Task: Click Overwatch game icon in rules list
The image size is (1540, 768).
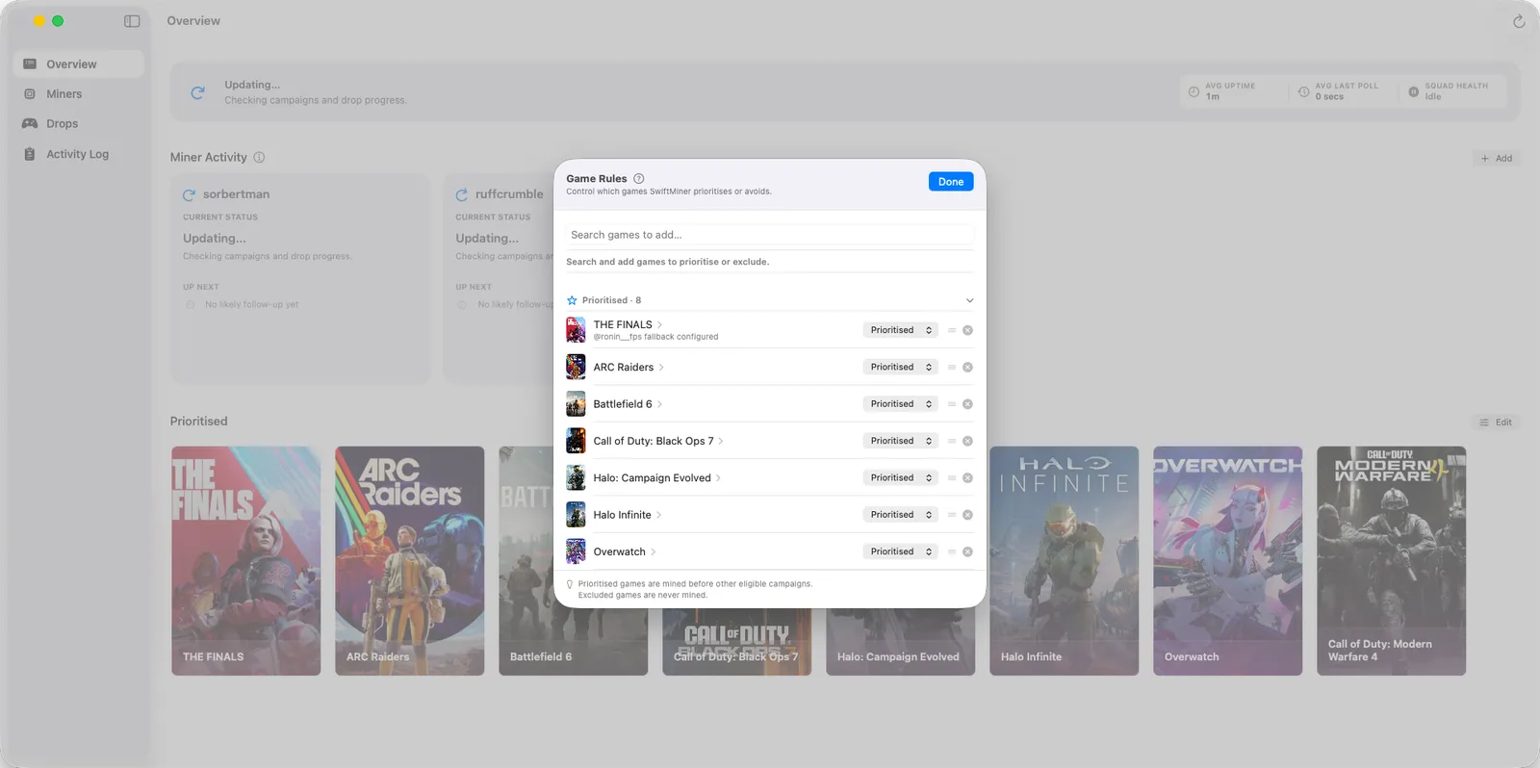Action: click(x=576, y=551)
